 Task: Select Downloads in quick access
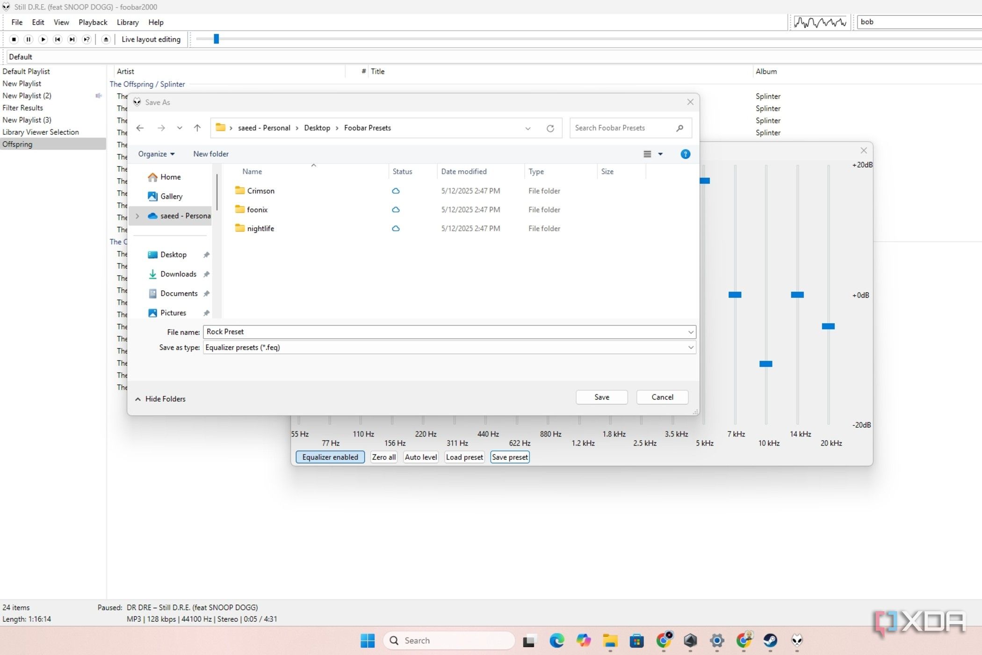coord(178,274)
